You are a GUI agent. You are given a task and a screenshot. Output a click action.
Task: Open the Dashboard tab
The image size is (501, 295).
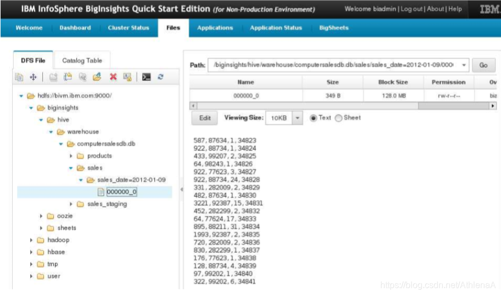tap(75, 28)
